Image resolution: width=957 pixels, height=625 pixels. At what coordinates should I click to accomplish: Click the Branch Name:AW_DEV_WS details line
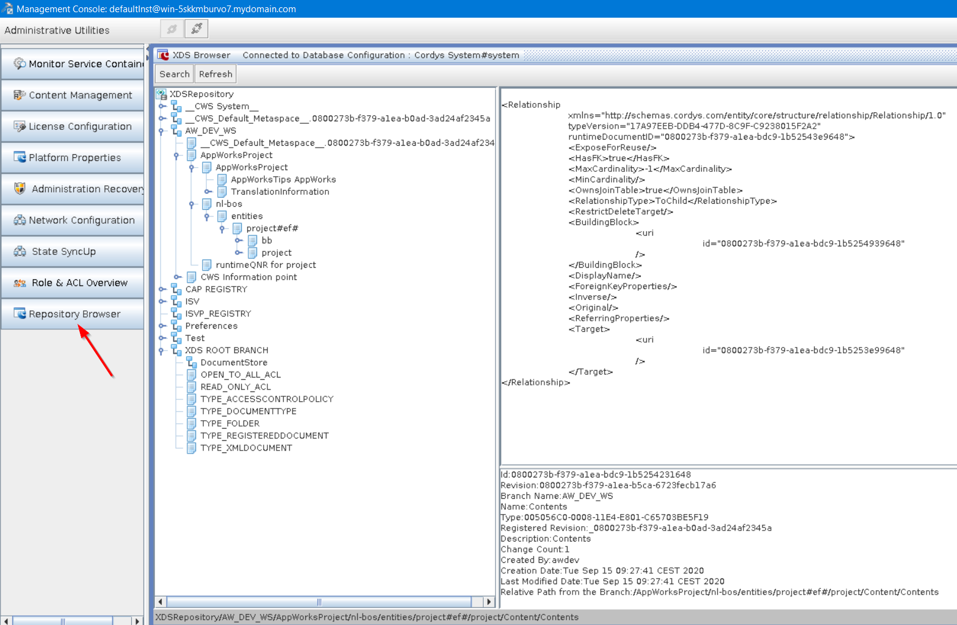coord(557,496)
